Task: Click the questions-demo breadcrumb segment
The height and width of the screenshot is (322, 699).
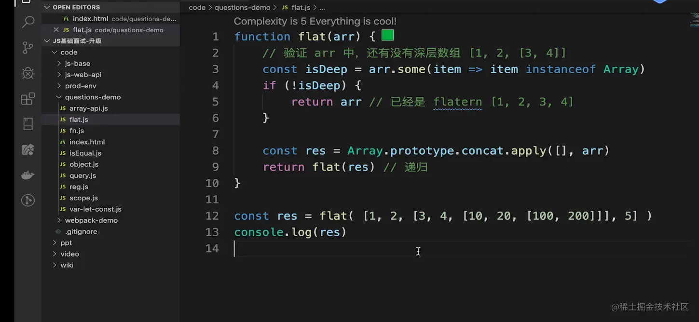Action: tap(243, 8)
